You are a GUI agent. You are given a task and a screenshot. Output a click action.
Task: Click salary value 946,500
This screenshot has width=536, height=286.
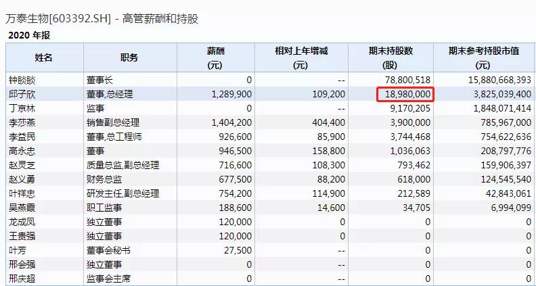pyautogui.click(x=236, y=151)
